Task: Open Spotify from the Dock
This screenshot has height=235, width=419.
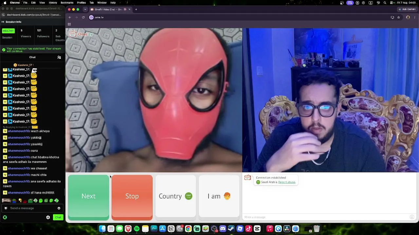Action: [x=137, y=229]
